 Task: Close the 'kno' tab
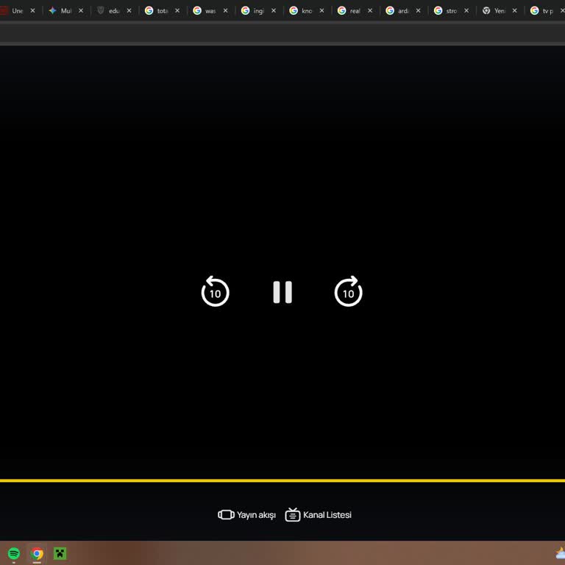point(321,11)
